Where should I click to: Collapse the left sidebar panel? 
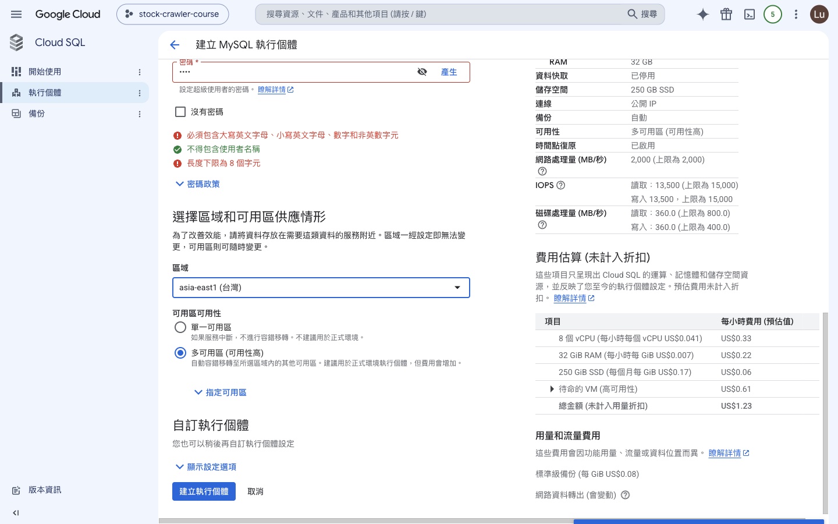point(16,513)
